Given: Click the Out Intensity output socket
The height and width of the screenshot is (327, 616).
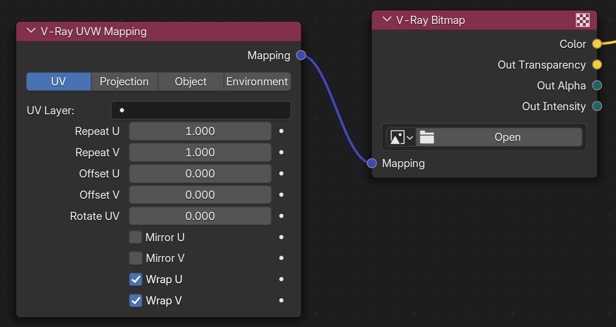Looking at the screenshot, I should 597,106.
